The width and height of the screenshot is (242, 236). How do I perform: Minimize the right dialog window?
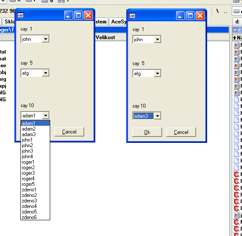[x=180, y=16]
